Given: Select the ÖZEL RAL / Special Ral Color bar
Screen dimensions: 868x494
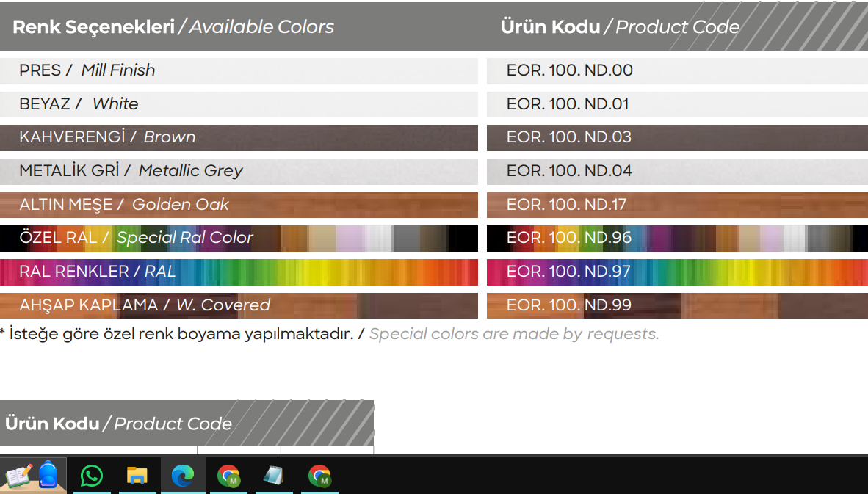Looking at the screenshot, I should pos(239,238).
